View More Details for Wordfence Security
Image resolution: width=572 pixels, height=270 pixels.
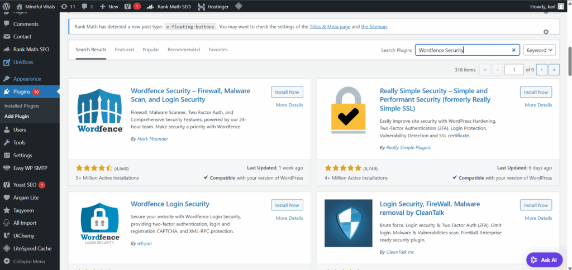tap(289, 105)
